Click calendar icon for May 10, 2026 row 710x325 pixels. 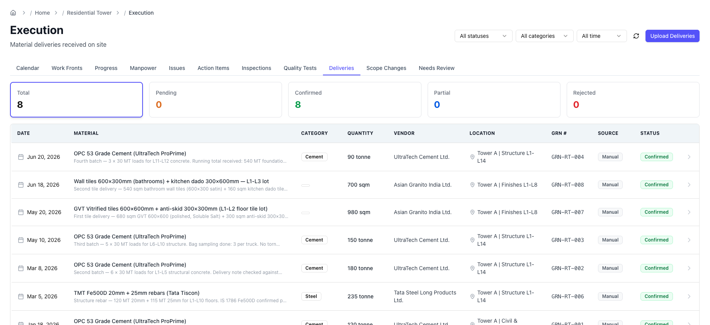[21, 240]
